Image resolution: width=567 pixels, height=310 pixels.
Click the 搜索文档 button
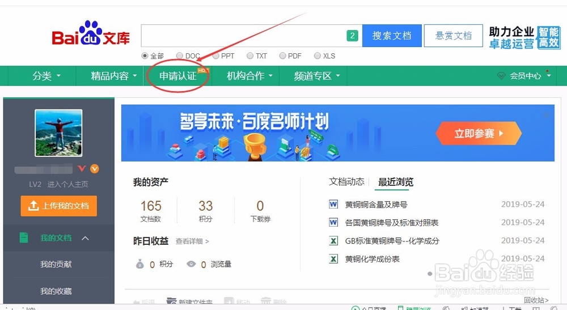(x=392, y=36)
